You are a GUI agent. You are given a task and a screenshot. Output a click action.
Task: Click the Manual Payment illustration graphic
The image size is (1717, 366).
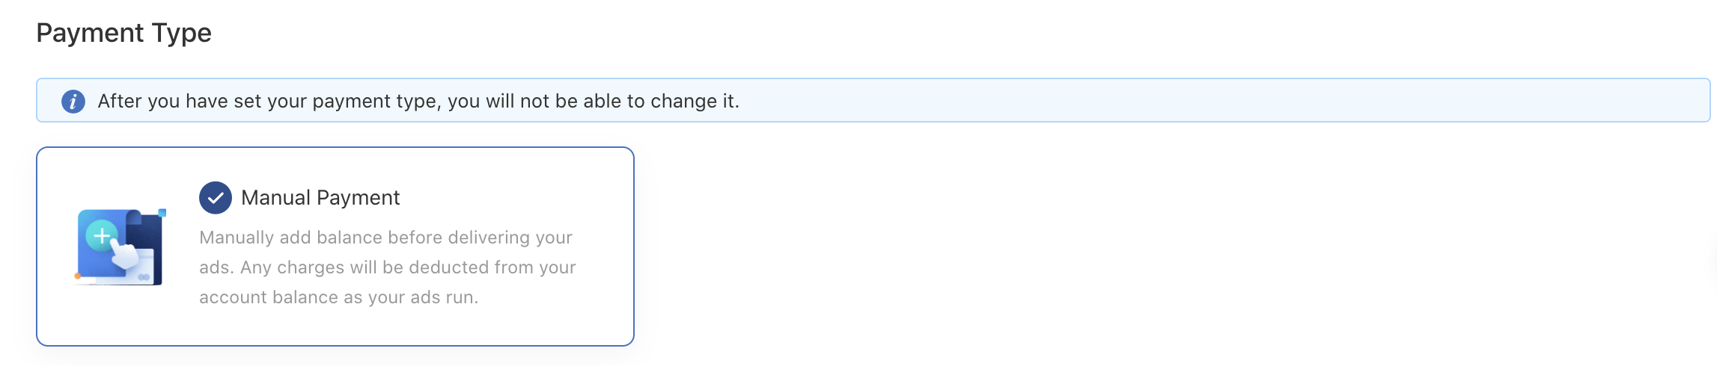(120, 246)
